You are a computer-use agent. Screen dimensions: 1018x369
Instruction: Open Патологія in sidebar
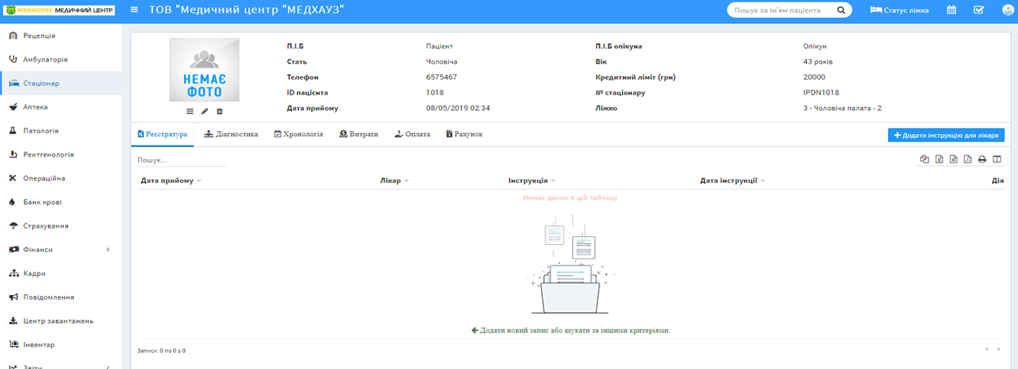click(x=61, y=131)
